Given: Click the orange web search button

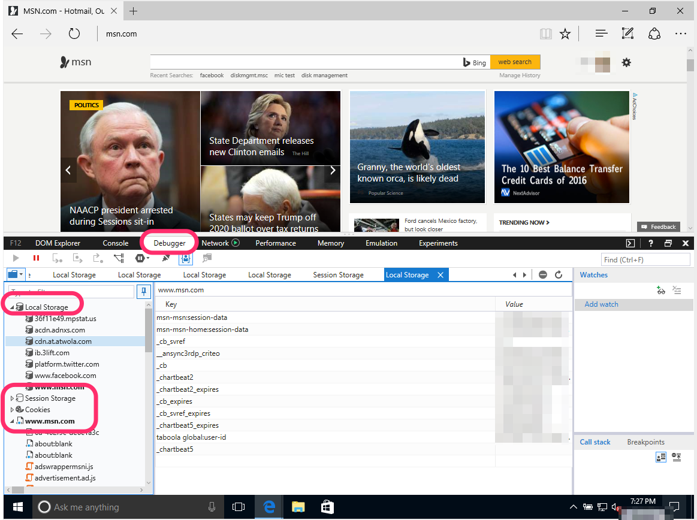Looking at the screenshot, I should (515, 62).
